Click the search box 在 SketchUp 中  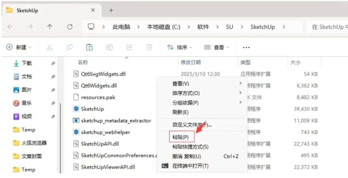coord(327,27)
